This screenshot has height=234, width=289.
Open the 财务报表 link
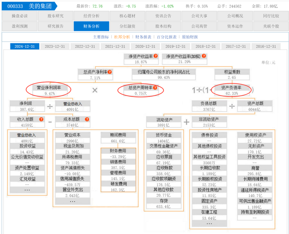point(143,37)
